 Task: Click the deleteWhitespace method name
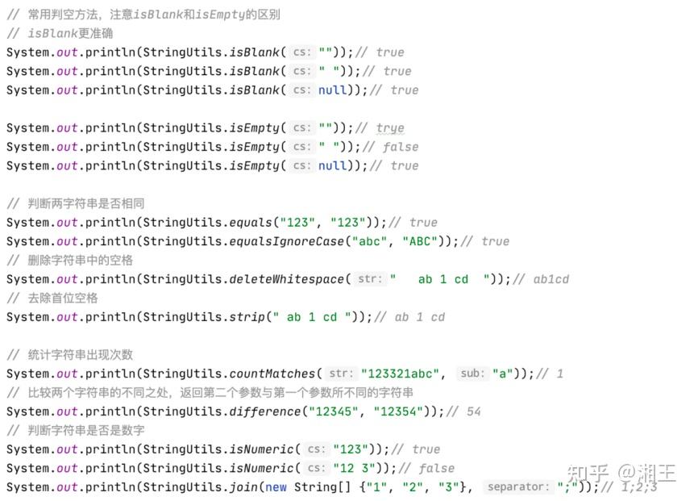pos(286,279)
